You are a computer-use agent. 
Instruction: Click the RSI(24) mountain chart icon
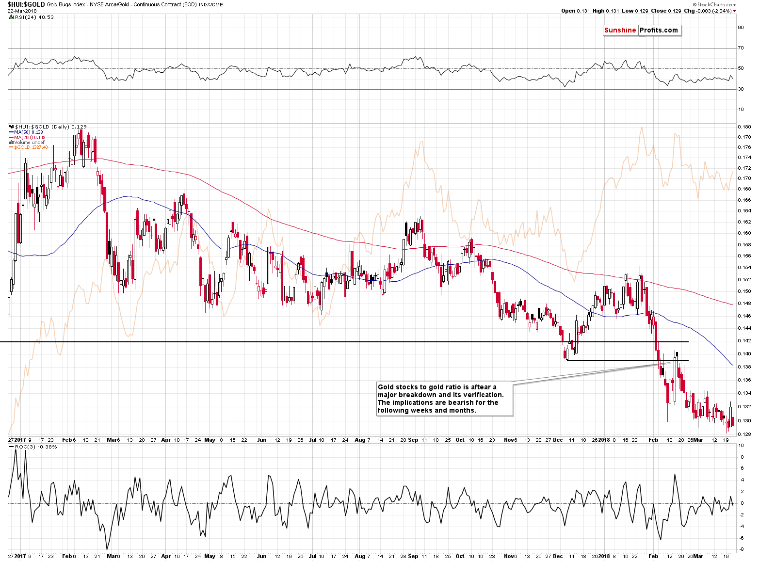[11, 17]
